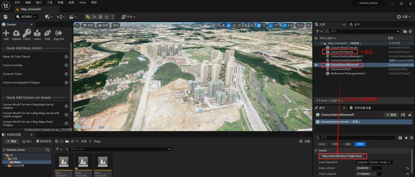
Task: Click the Cesium Add button
Action: pos(6,35)
